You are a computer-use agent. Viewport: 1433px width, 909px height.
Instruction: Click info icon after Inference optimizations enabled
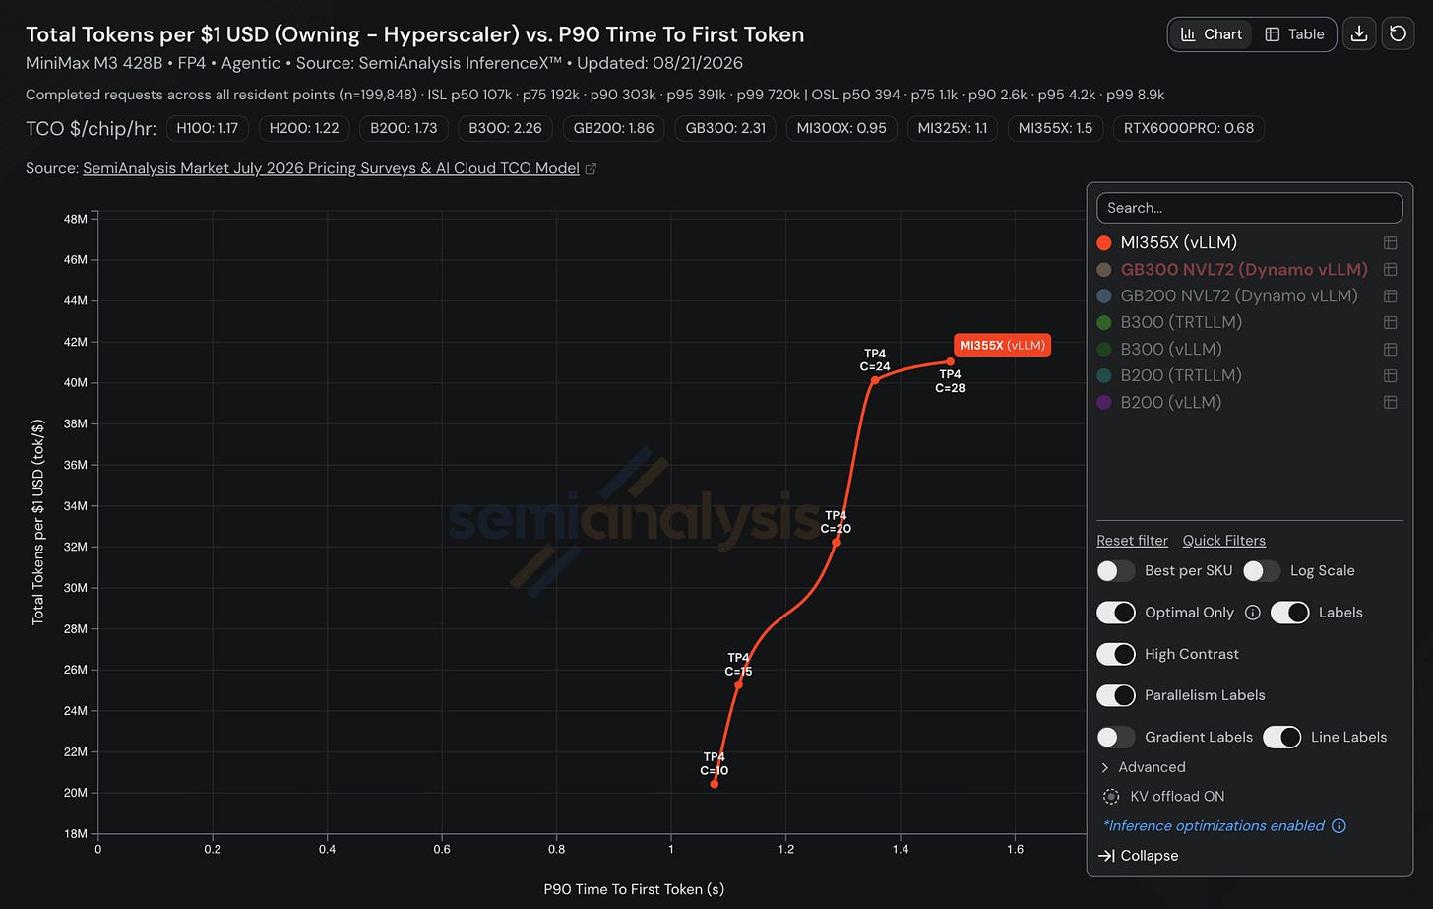(x=1339, y=826)
